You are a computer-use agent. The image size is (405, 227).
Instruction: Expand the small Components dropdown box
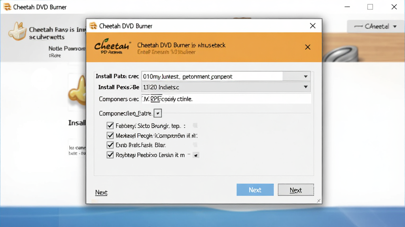[157, 113]
